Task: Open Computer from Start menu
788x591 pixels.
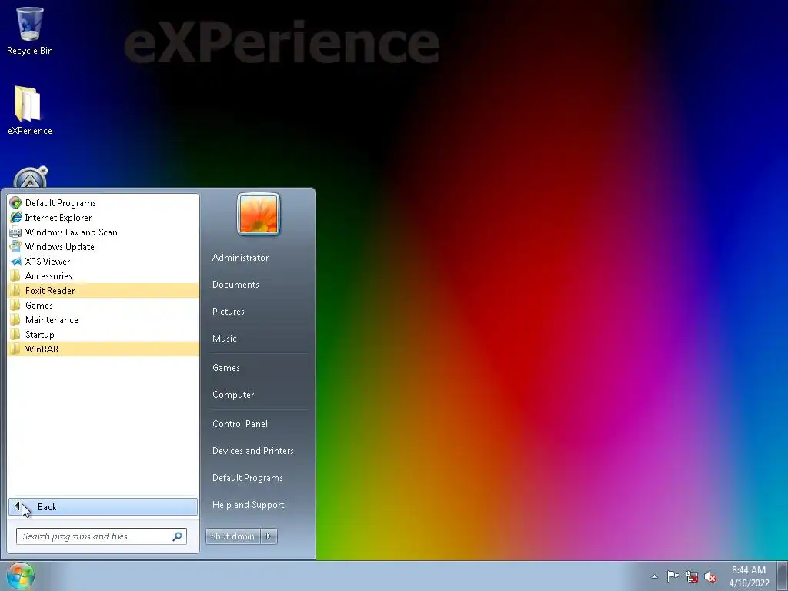Action: pos(233,395)
